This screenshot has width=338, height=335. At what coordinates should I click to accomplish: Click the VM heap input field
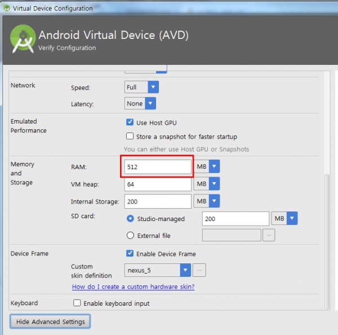(x=158, y=184)
